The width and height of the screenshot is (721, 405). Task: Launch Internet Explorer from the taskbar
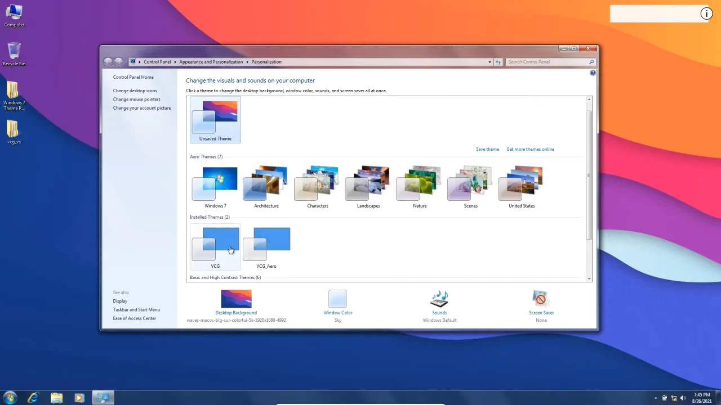pyautogui.click(x=33, y=398)
